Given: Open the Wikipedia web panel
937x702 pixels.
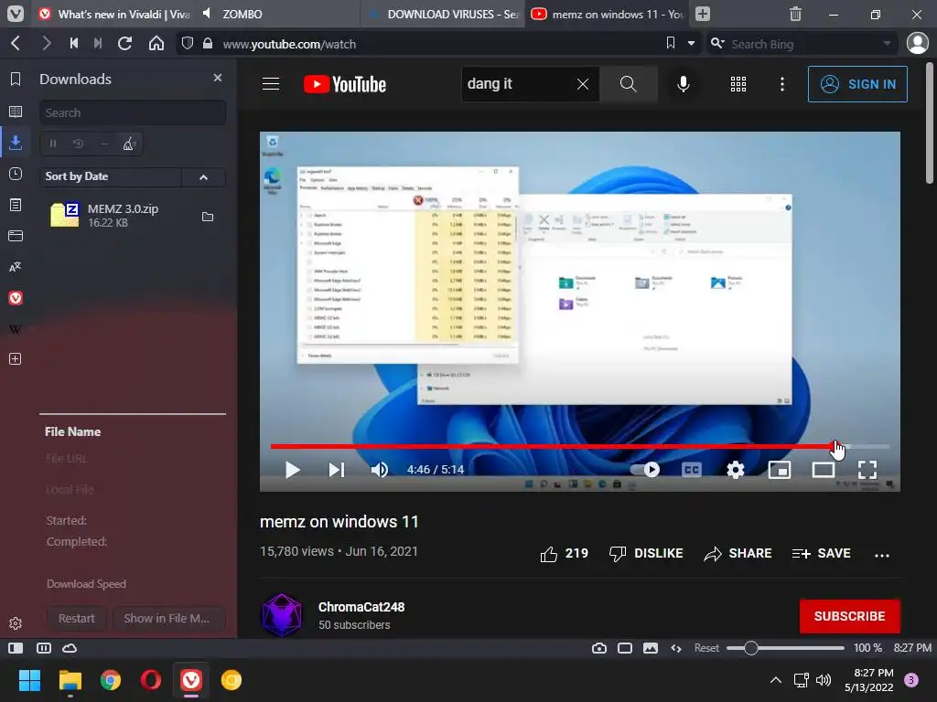Looking at the screenshot, I should coord(16,329).
